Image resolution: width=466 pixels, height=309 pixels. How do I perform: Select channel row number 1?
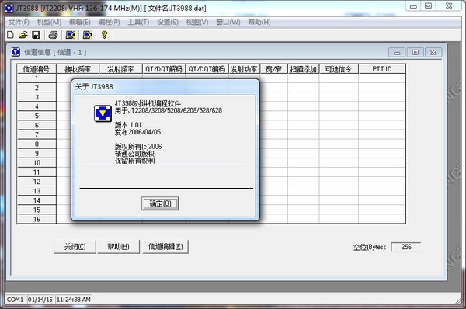(x=37, y=78)
